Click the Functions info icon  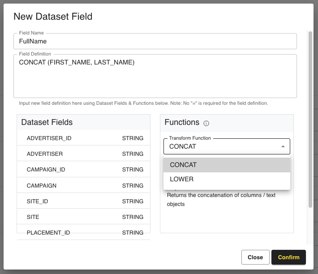pyautogui.click(x=206, y=123)
